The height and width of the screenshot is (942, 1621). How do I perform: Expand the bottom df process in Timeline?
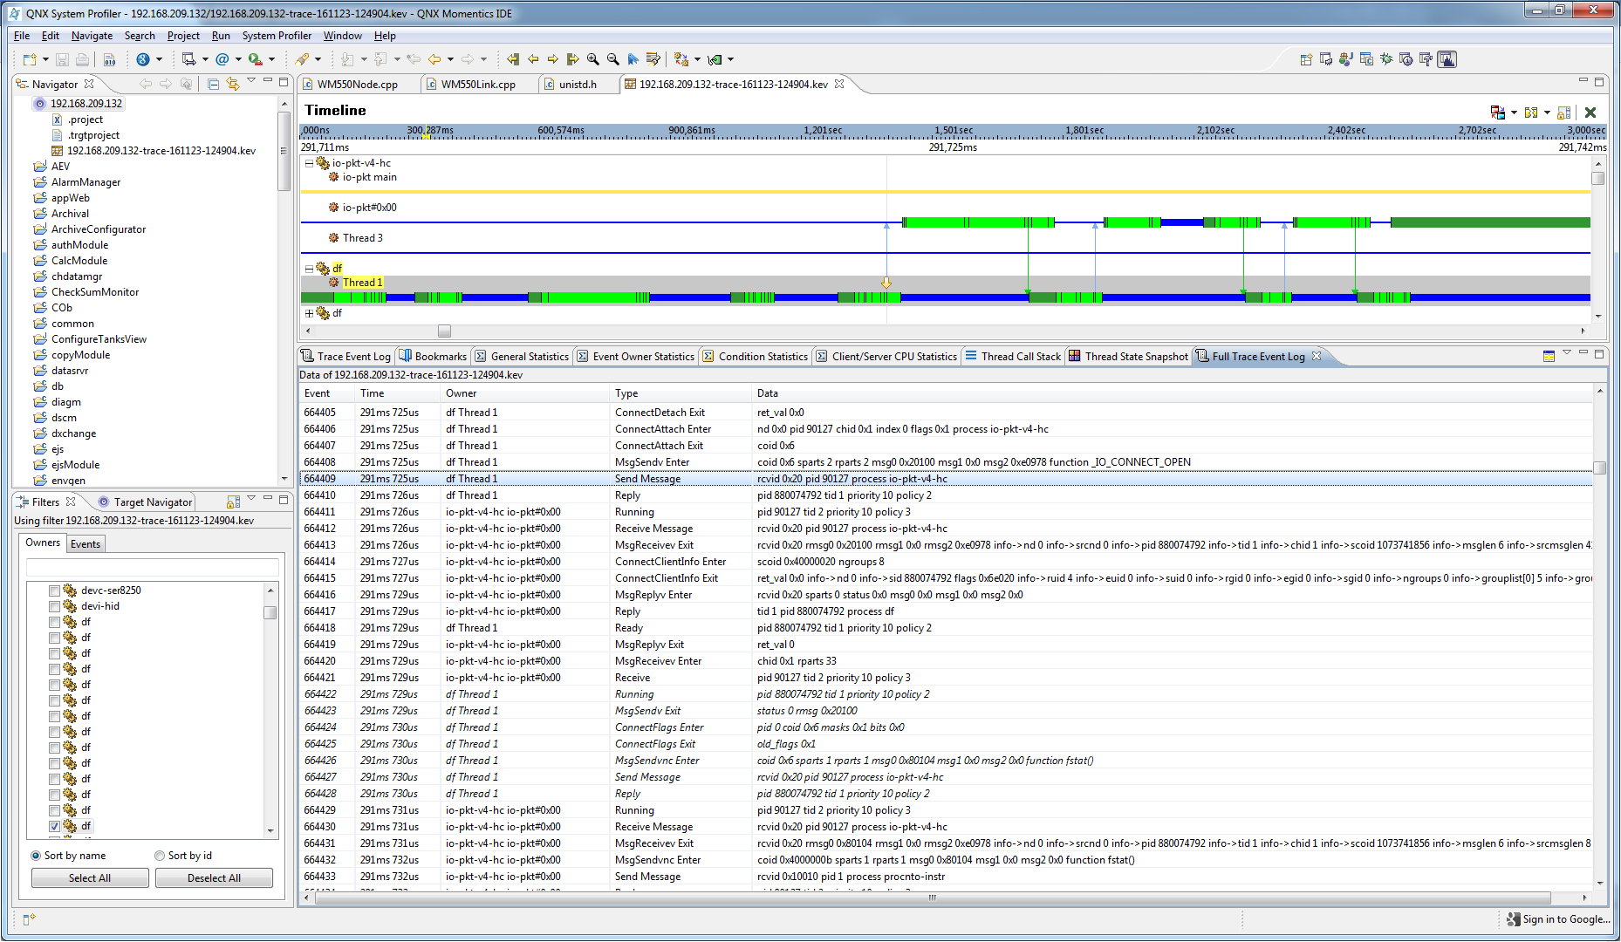[x=309, y=313]
